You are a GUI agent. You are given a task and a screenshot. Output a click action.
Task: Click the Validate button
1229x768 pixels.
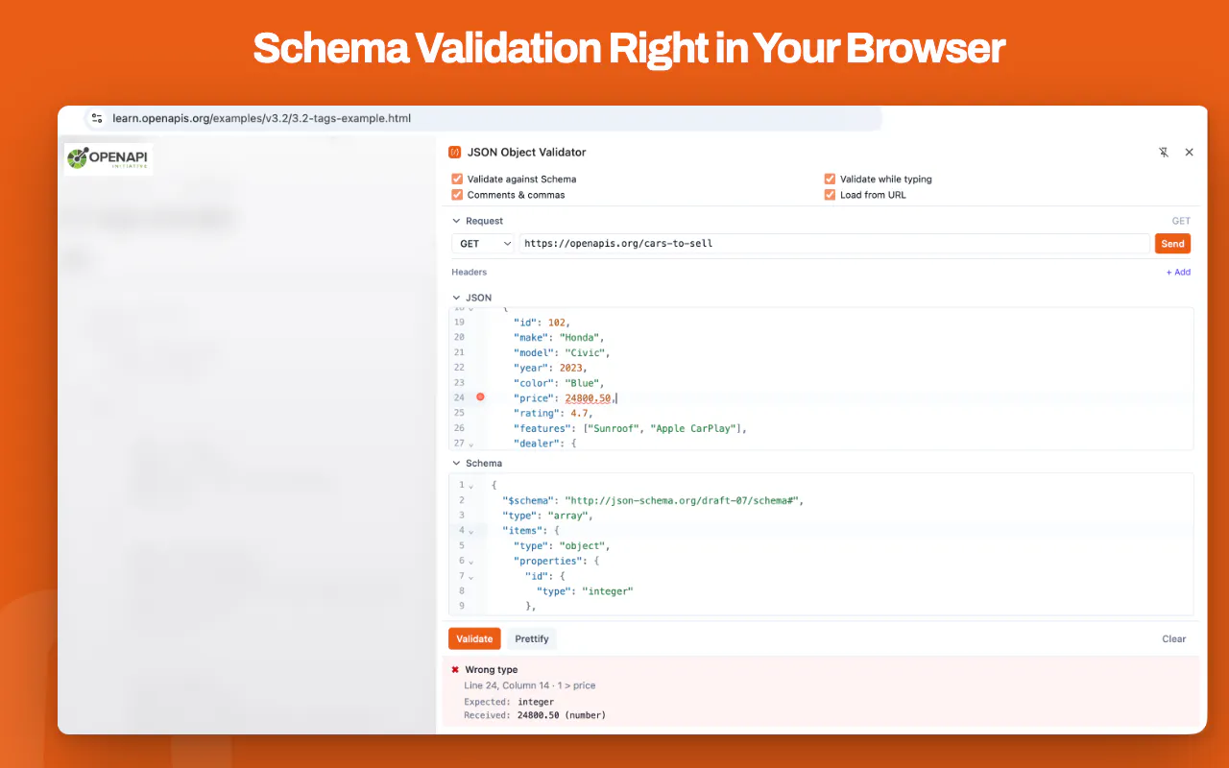[x=474, y=638]
